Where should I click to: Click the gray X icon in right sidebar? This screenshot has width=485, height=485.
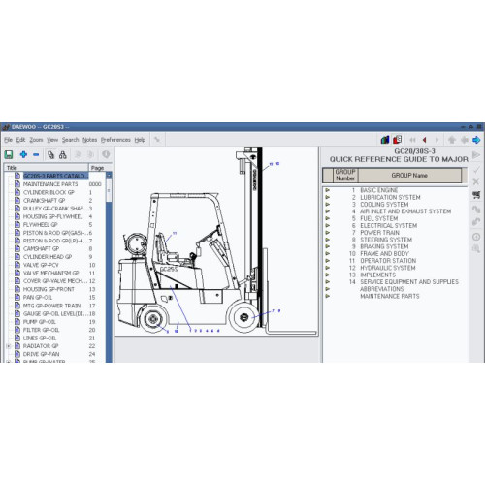click(x=476, y=181)
